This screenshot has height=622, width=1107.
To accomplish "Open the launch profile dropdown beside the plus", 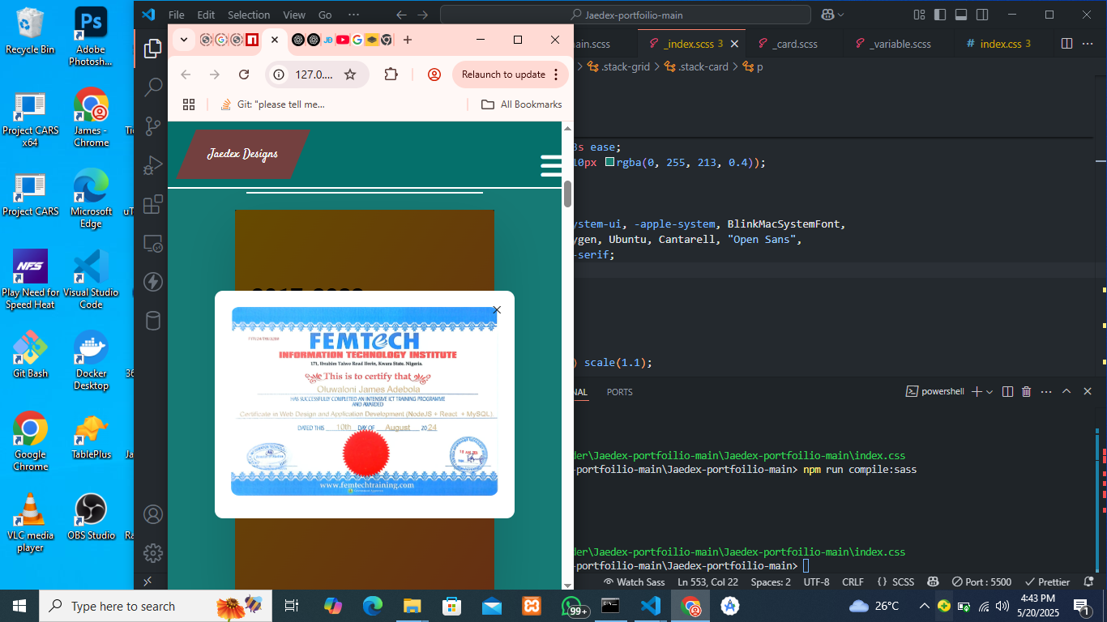I will 989,392.
